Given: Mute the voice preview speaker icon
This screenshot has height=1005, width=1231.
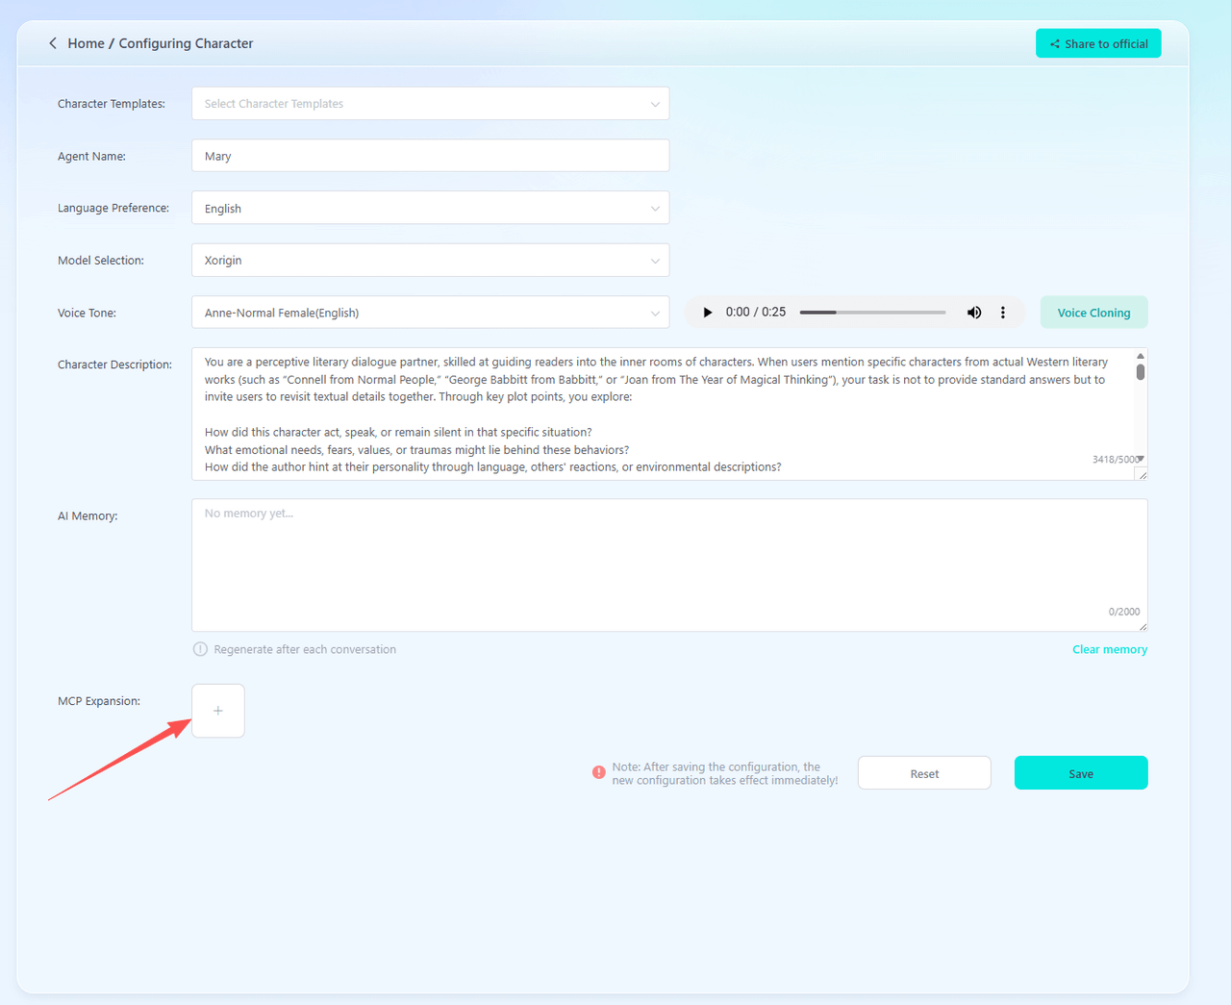Looking at the screenshot, I should [x=974, y=313].
